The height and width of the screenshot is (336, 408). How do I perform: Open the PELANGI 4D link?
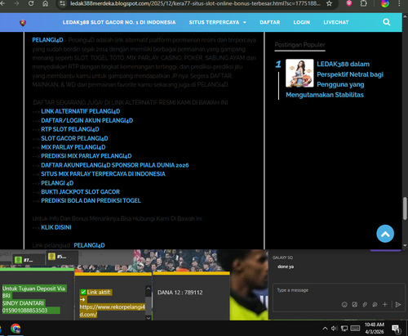[57, 183]
